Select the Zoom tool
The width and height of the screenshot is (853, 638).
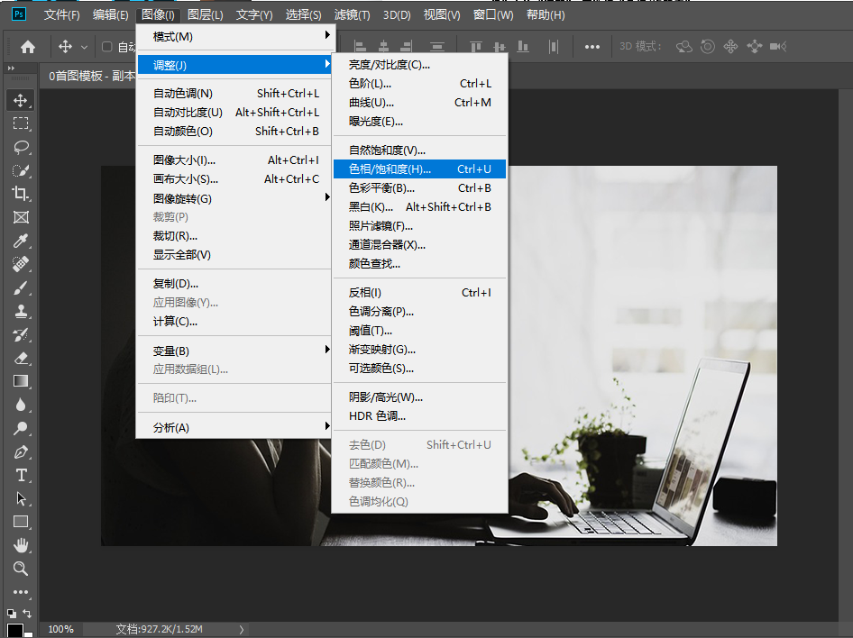pyautogui.click(x=20, y=569)
